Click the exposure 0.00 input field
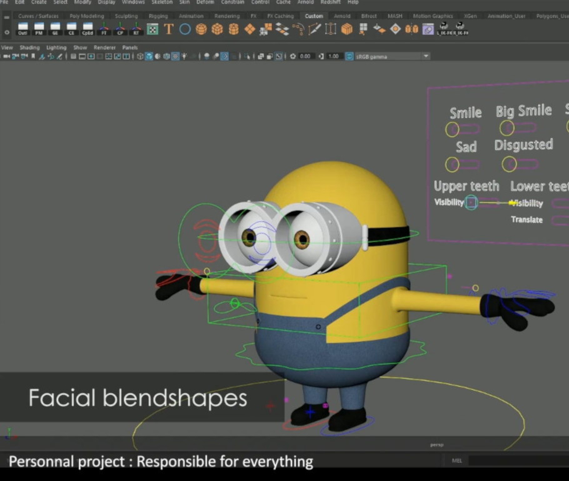This screenshot has width=569, height=481. pyautogui.click(x=305, y=56)
